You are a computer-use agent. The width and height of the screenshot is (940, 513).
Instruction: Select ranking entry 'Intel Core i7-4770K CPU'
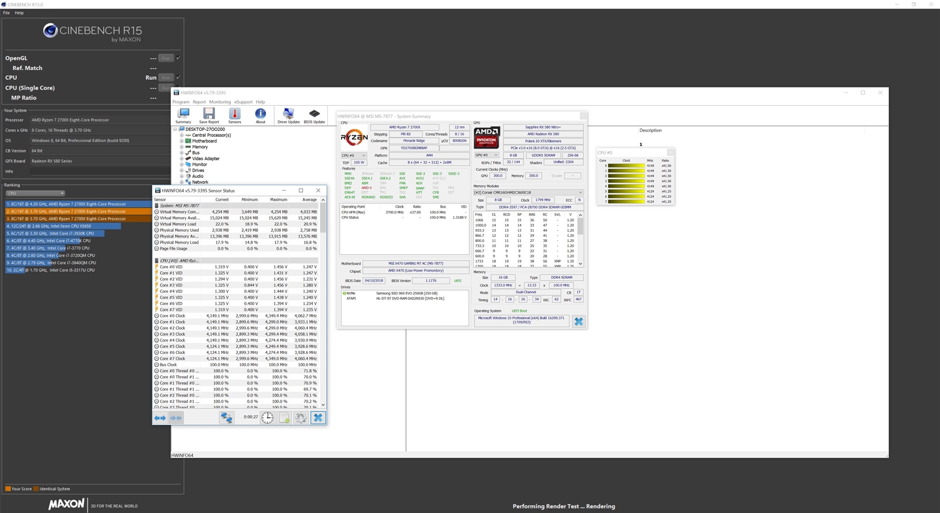pyautogui.click(x=48, y=241)
